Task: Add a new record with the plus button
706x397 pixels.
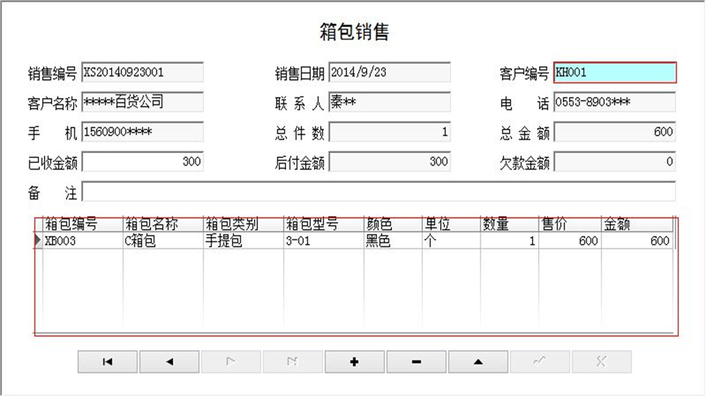Action: point(354,362)
